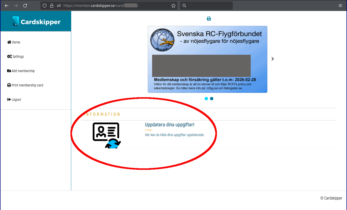Screen dimensions: 347x210
Task: Click the exit icon beside Logout
Action: tap(9, 100)
